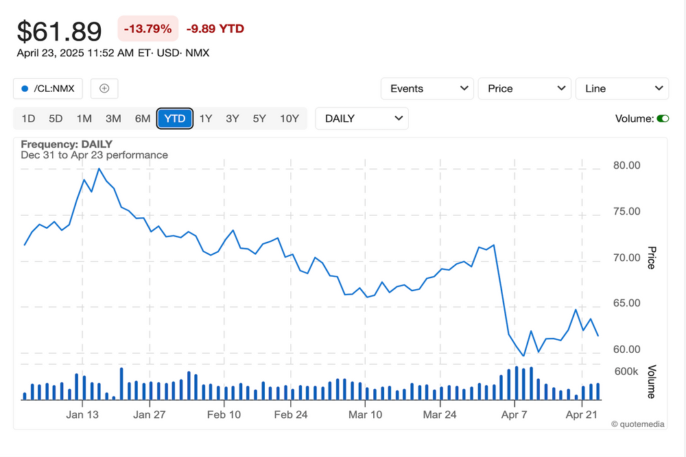Click the blue dot on /CL:NMX chip

click(x=25, y=88)
